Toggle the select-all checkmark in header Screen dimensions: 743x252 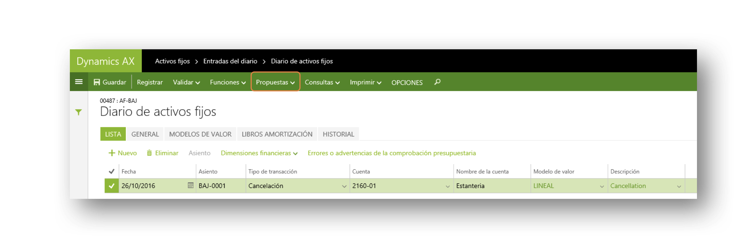pos(112,171)
